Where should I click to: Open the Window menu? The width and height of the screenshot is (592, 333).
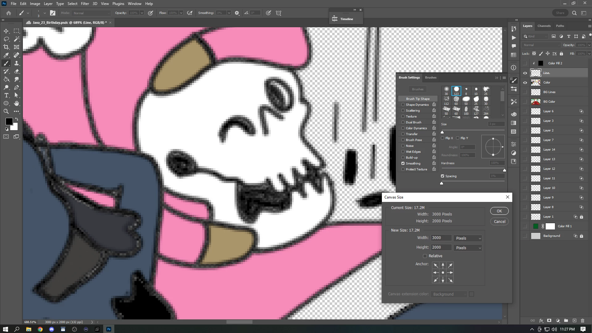point(134,4)
